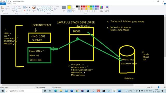The image size is (166, 93).
Task: Choose the Oval shape
Action: [x=42, y=7]
